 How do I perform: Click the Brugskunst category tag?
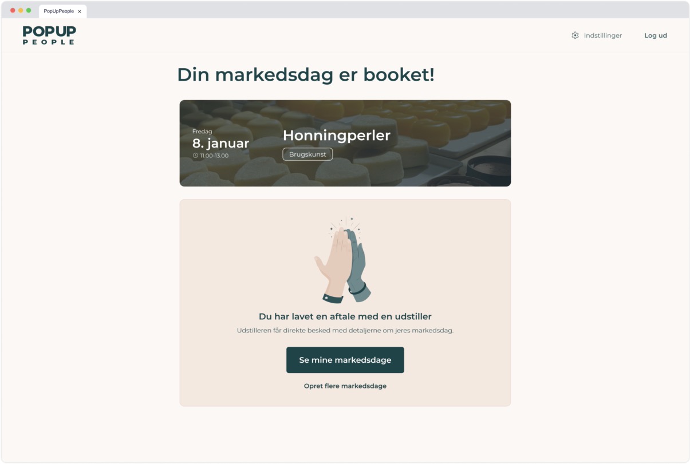point(307,154)
